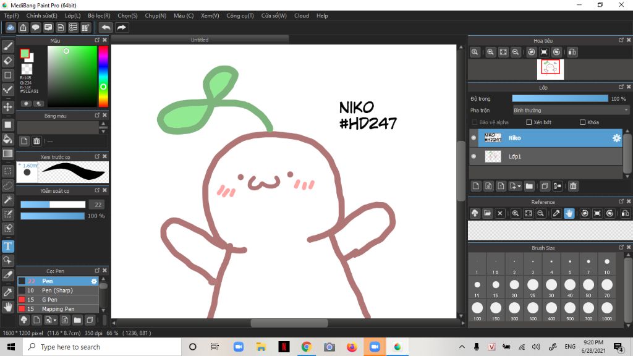Open File Explorer from the taskbar
The image size is (633, 356).
click(x=261, y=347)
